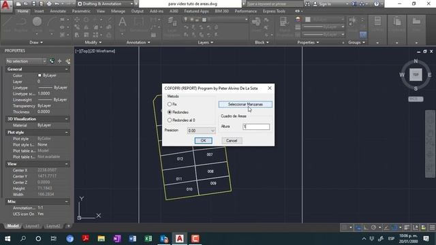Screen dimensions: 436x245
Task: Expand the Annotation panel flyout
Action: click(138, 42)
